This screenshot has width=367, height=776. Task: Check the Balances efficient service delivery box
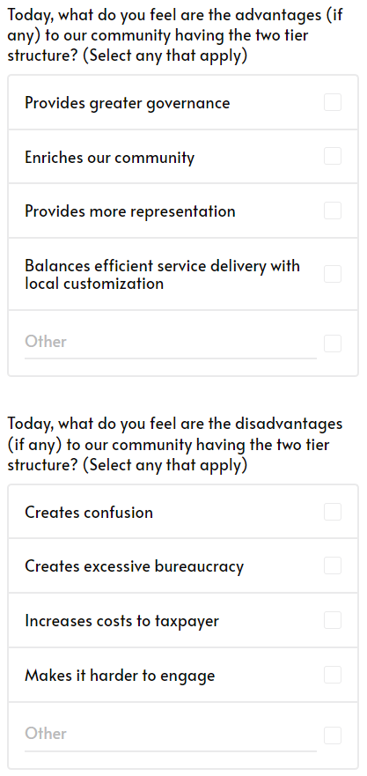333,274
